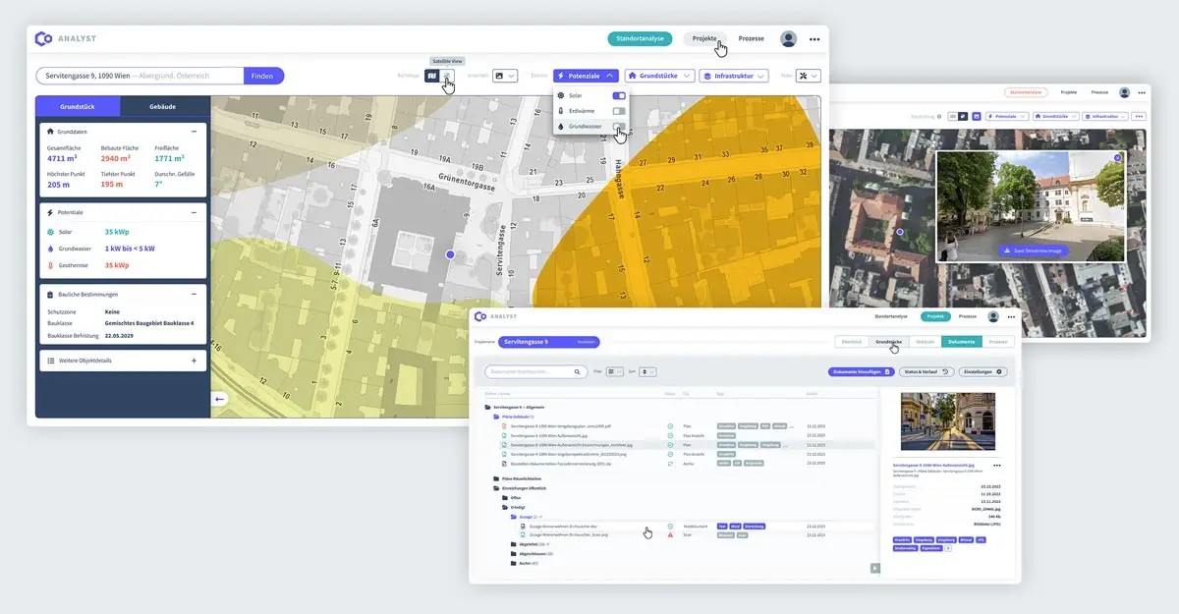Expand the Weitere Objektdetails section
The height and width of the screenshot is (614, 1179).
tap(194, 361)
